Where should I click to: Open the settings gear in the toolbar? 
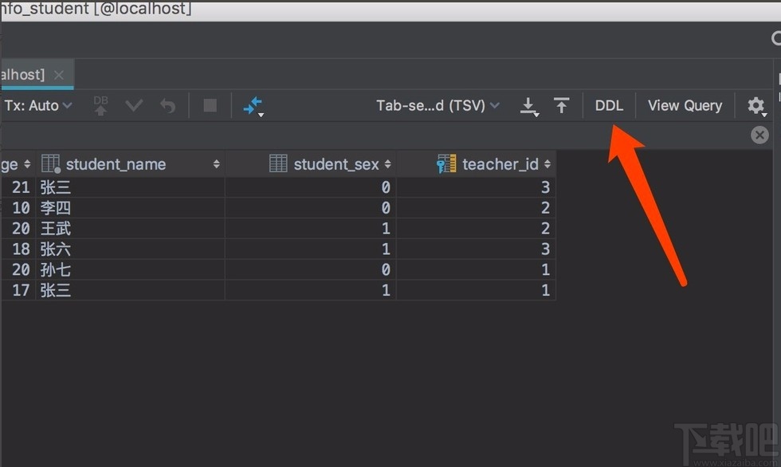pyautogui.click(x=755, y=104)
